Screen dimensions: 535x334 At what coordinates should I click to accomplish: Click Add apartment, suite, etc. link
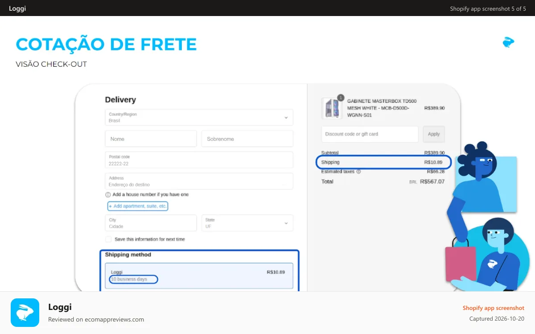138,206
